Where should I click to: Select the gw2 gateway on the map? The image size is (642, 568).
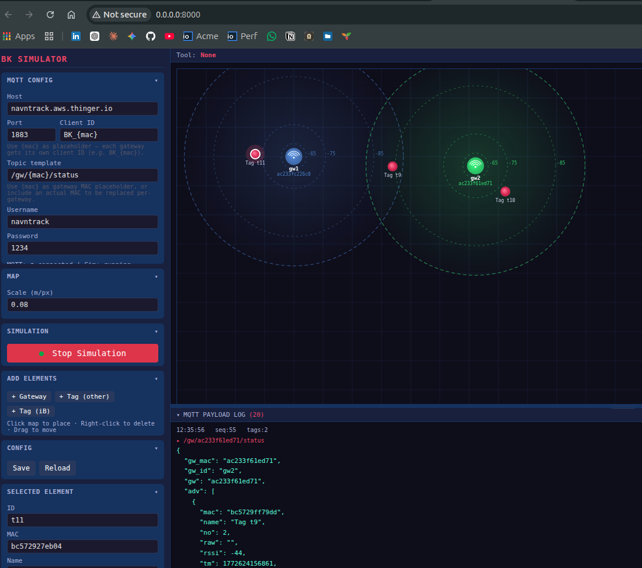(x=476, y=165)
